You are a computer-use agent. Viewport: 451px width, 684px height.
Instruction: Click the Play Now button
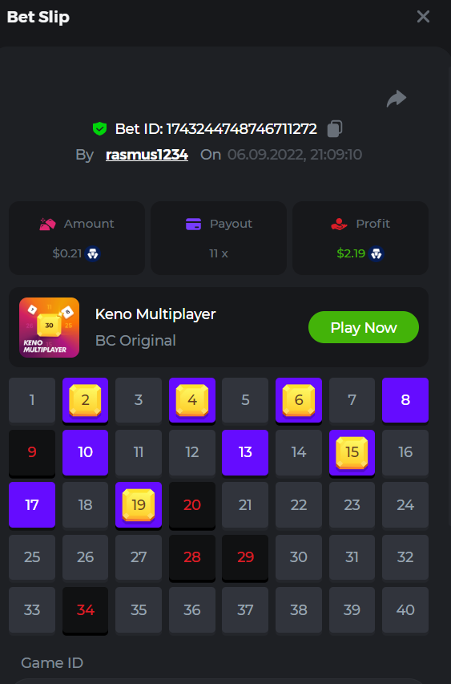tap(364, 327)
